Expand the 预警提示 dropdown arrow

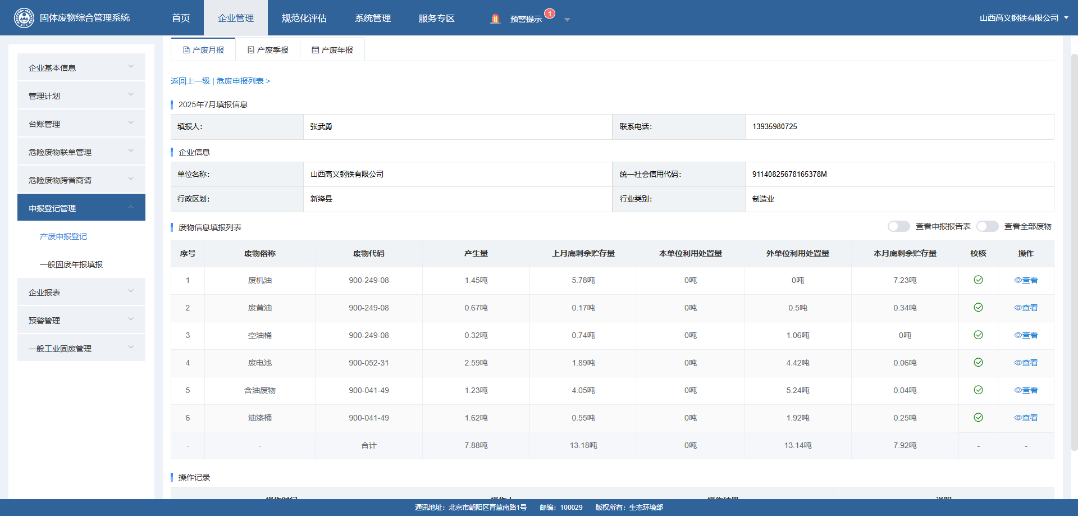pyautogui.click(x=567, y=20)
